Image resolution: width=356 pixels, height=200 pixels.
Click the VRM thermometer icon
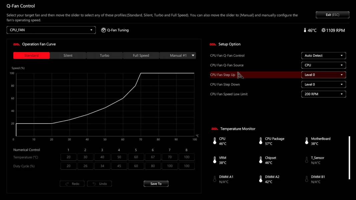[215, 160]
